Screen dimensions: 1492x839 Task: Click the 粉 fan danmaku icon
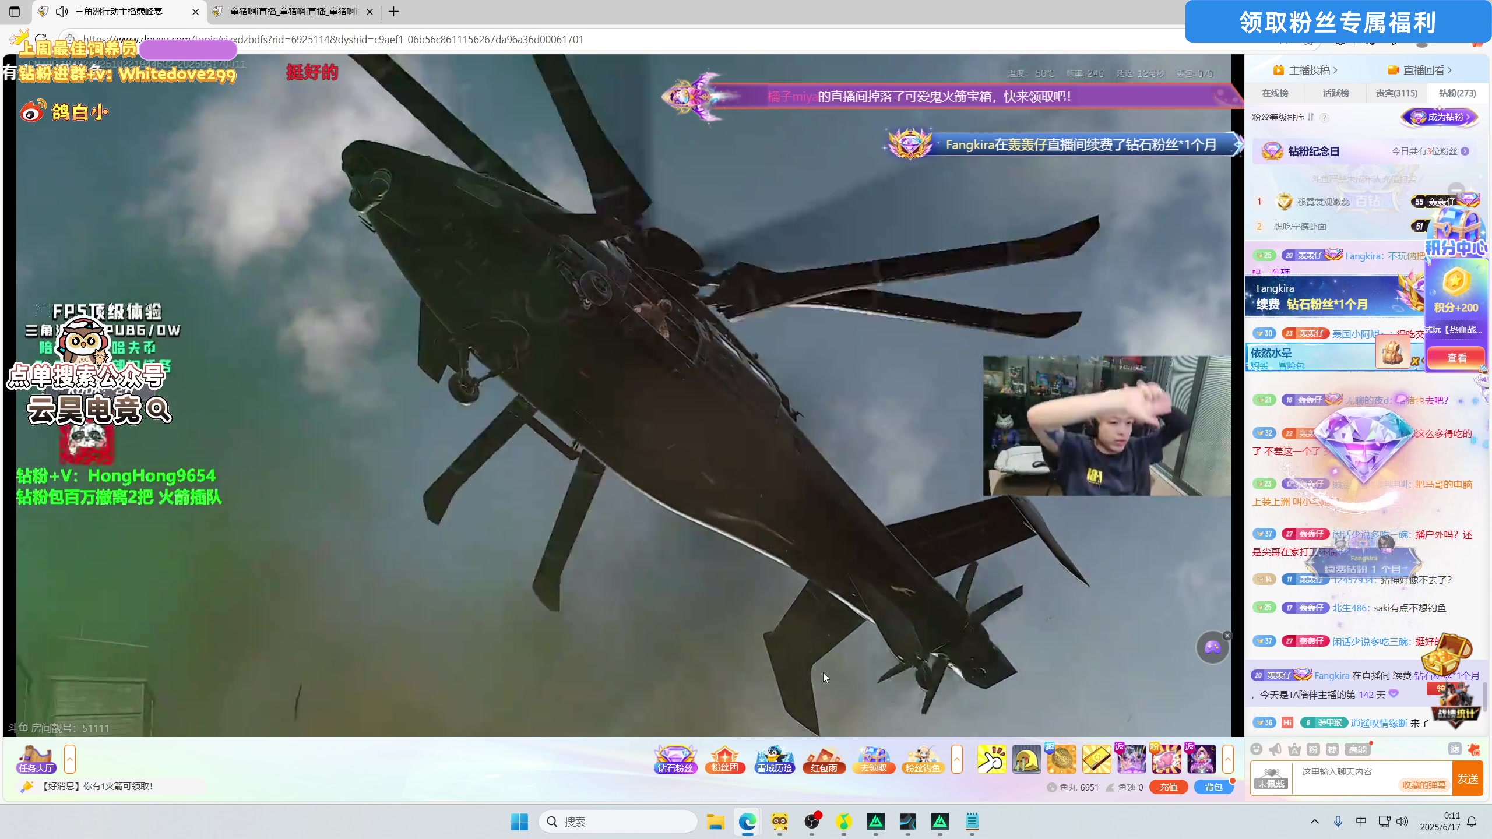click(x=1313, y=749)
